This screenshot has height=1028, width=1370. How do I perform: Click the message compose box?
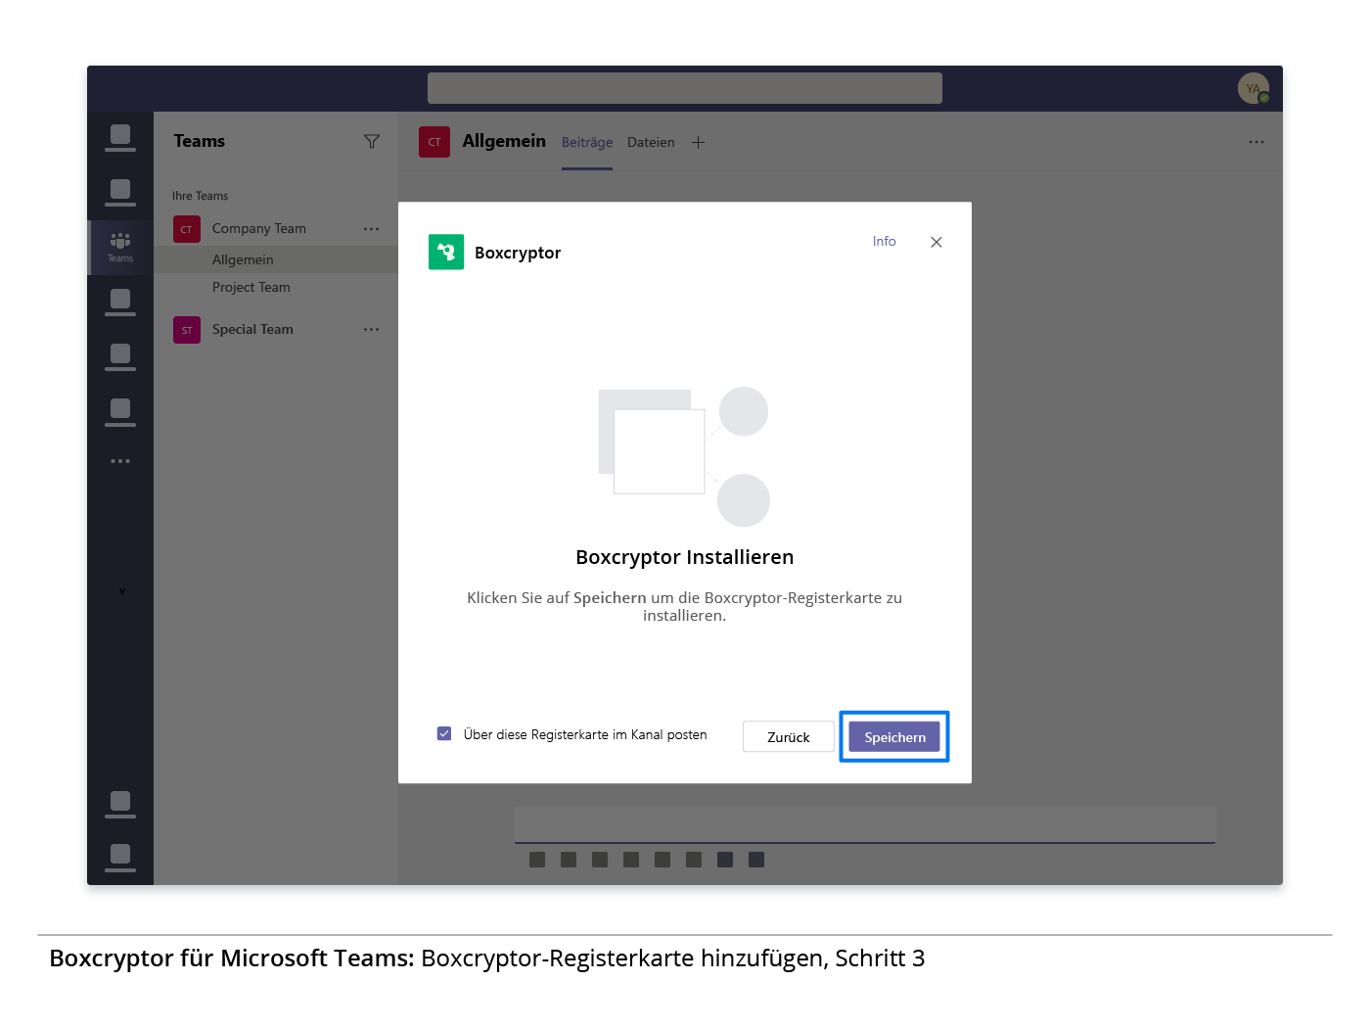point(865,824)
